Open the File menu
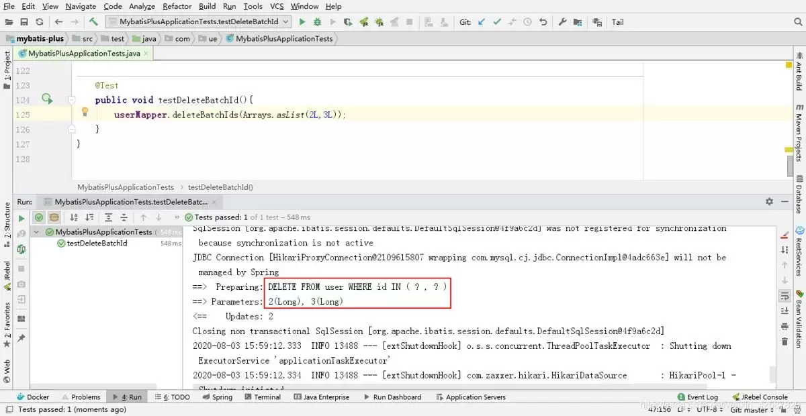 [x=9, y=6]
